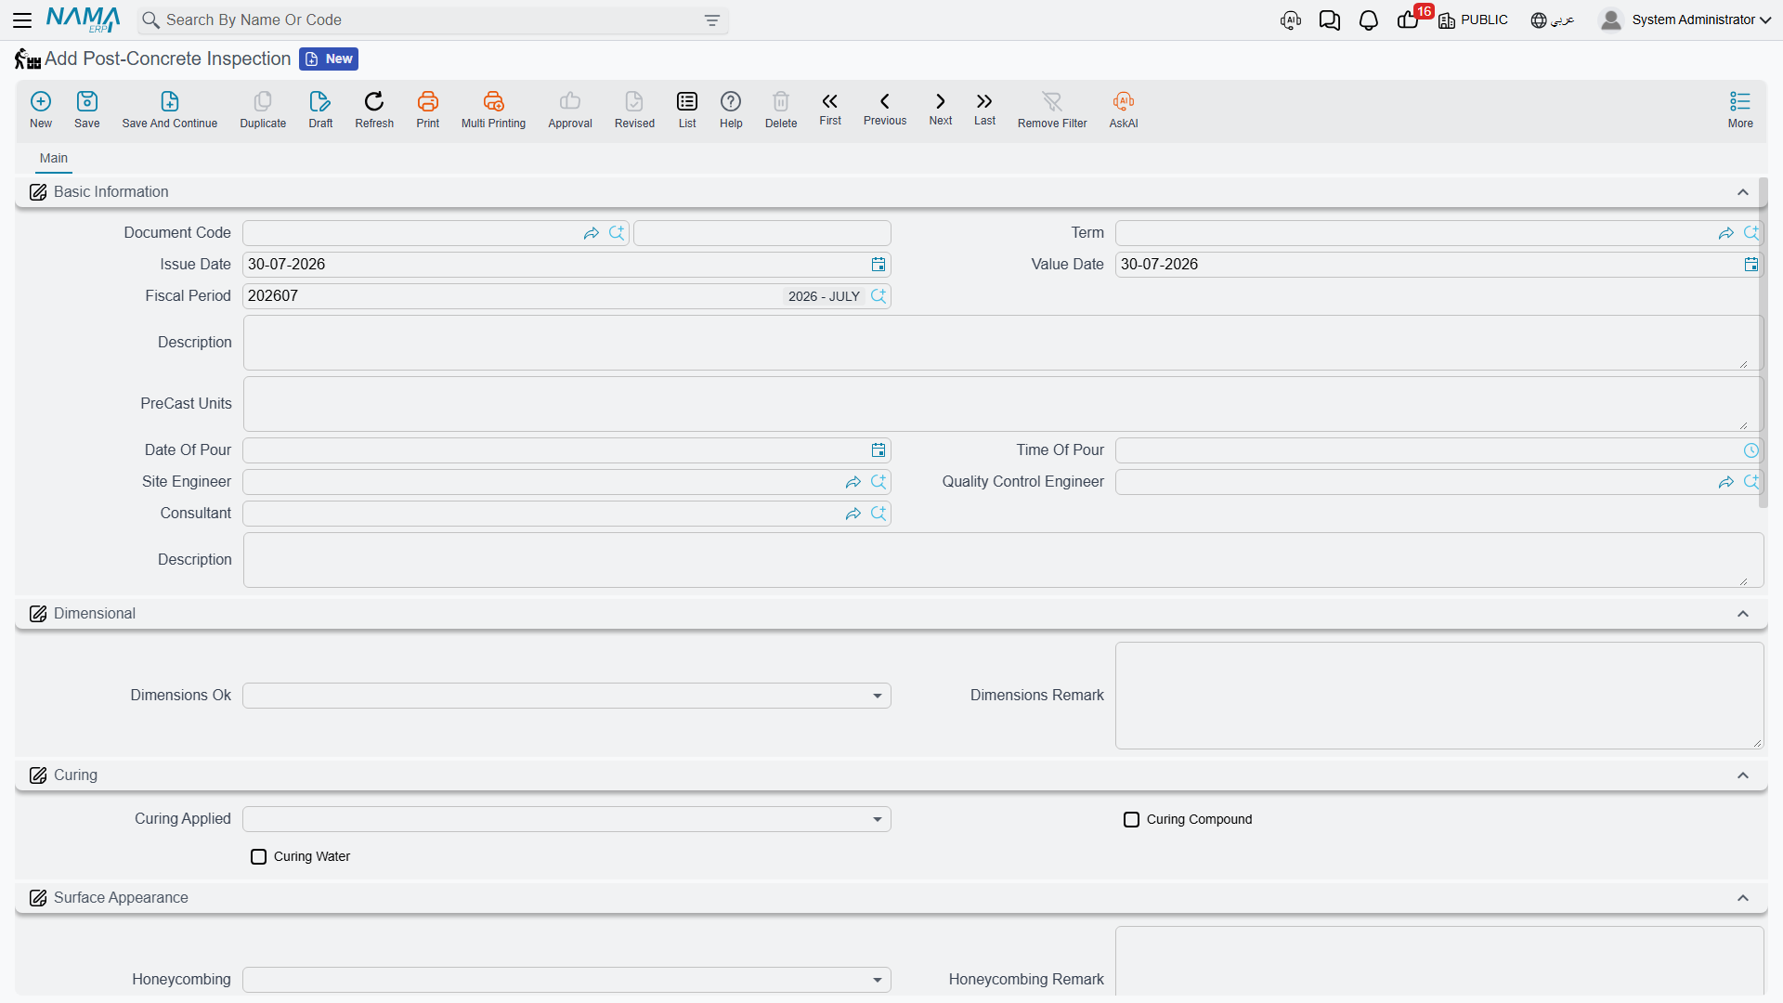Launch AskAI assistant

[1124, 110]
